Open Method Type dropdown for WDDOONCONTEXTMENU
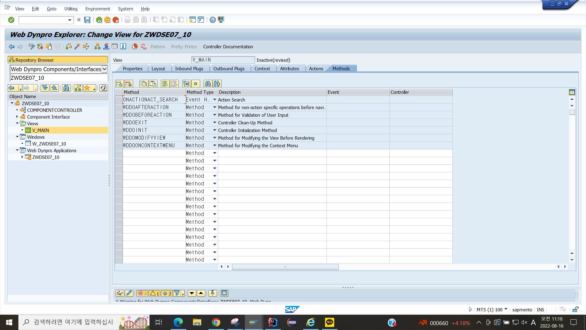 pos(215,145)
